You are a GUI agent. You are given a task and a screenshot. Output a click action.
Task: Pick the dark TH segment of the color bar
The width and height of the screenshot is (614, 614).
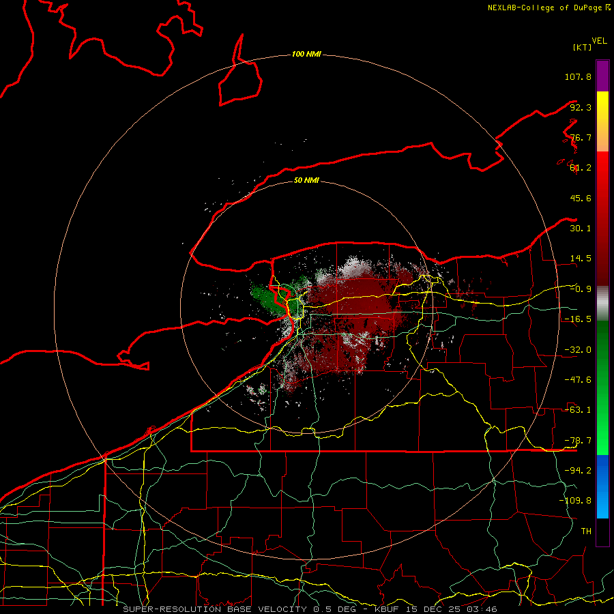602,531
